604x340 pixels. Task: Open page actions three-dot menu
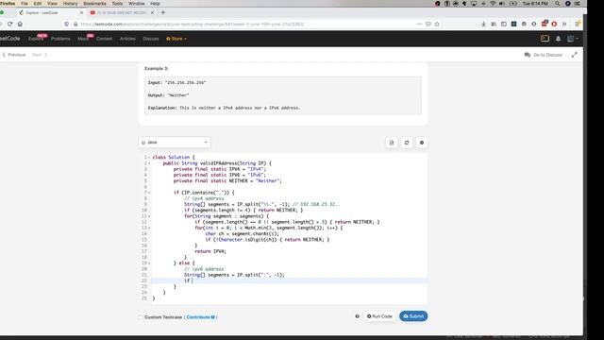419,24
